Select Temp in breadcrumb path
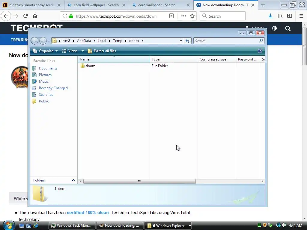Image resolution: width=307 pixels, height=230 pixels. click(118, 41)
